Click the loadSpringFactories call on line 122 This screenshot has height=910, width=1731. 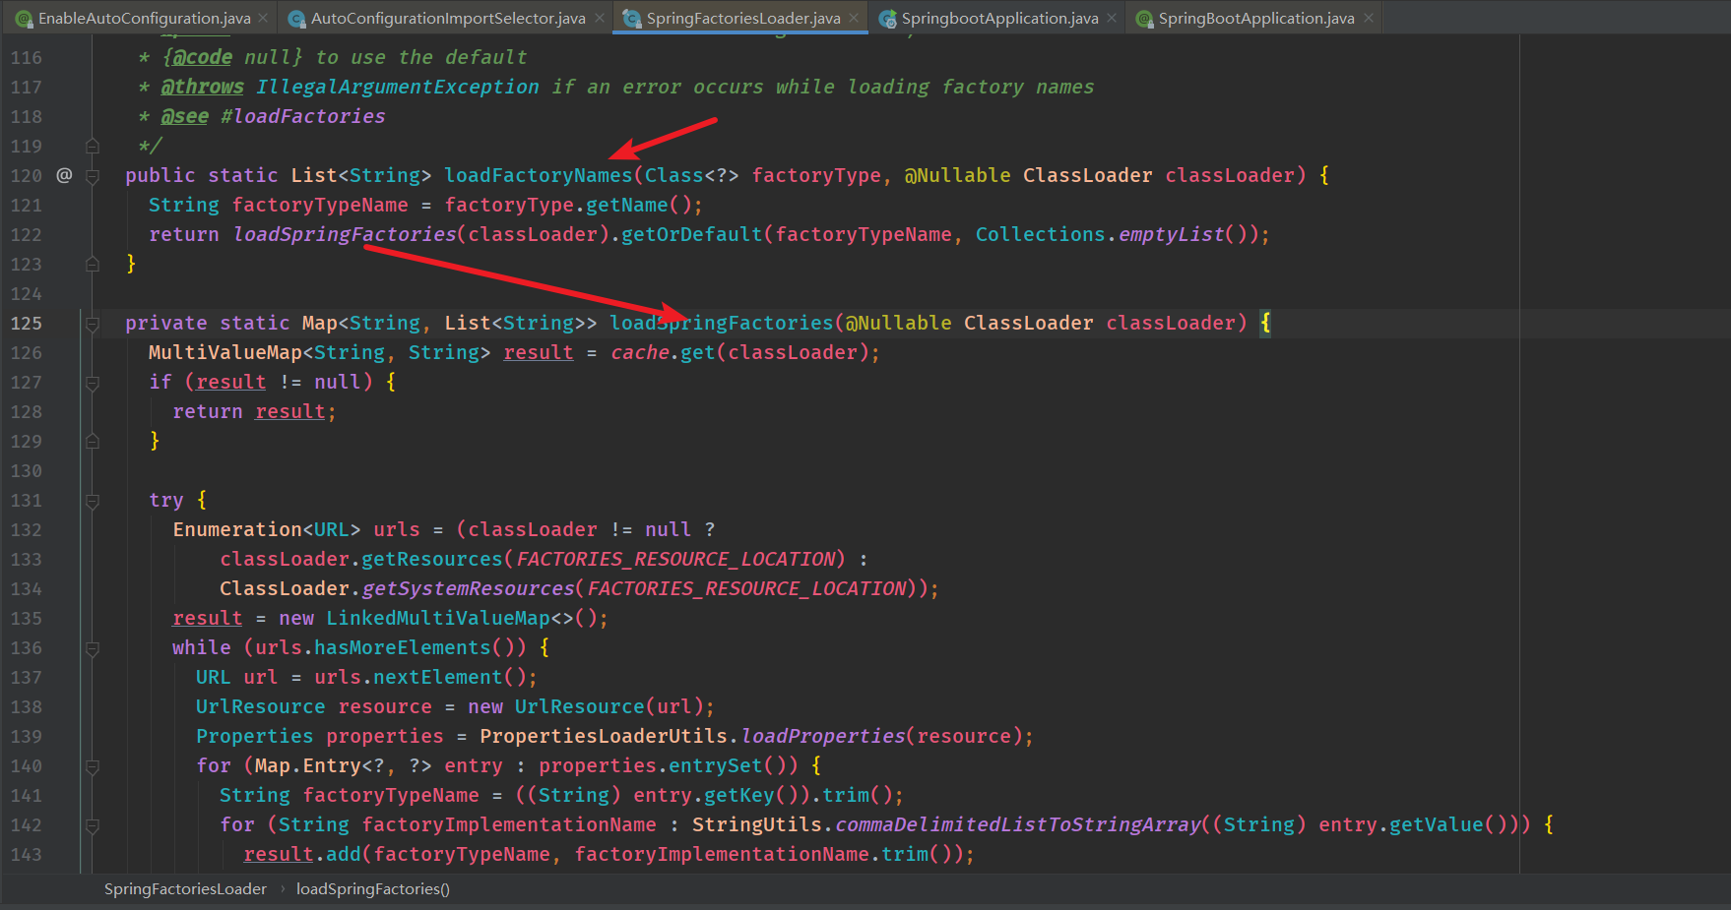pyautogui.click(x=345, y=234)
